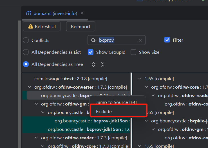Select the com.lowagie itext 2.0.8 row
The height and width of the screenshot is (148, 208).
click(71, 79)
